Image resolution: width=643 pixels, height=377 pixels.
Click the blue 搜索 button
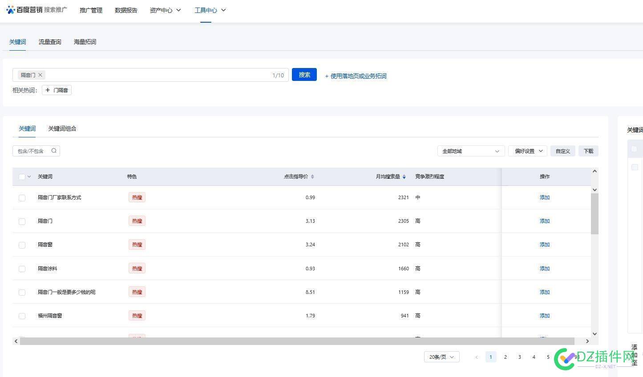point(304,75)
